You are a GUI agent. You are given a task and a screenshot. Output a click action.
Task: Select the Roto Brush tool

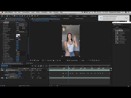click(35, 16)
